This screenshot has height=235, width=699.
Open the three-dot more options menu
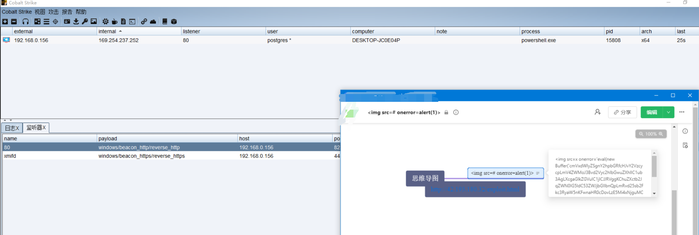pos(682,112)
